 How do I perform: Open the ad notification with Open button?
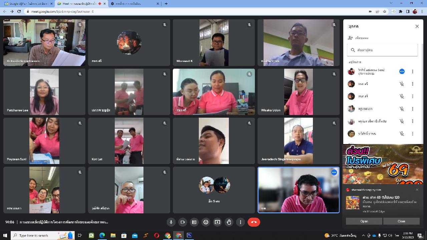364,221
